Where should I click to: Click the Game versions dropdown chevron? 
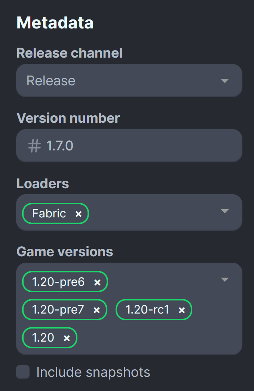(x=225, y=279)
